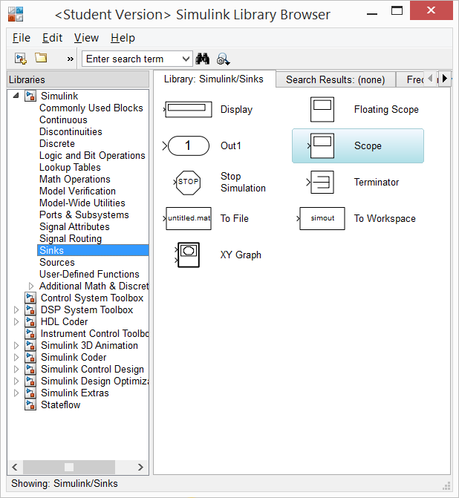
Task: Select Ports & Subsystems library
Action: coord(84,214)
